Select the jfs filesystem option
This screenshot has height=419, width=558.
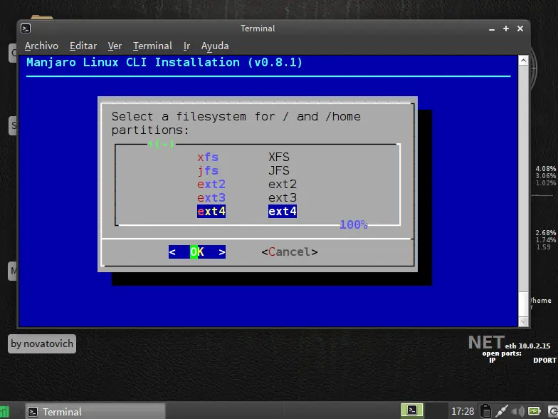click(243, 171)
